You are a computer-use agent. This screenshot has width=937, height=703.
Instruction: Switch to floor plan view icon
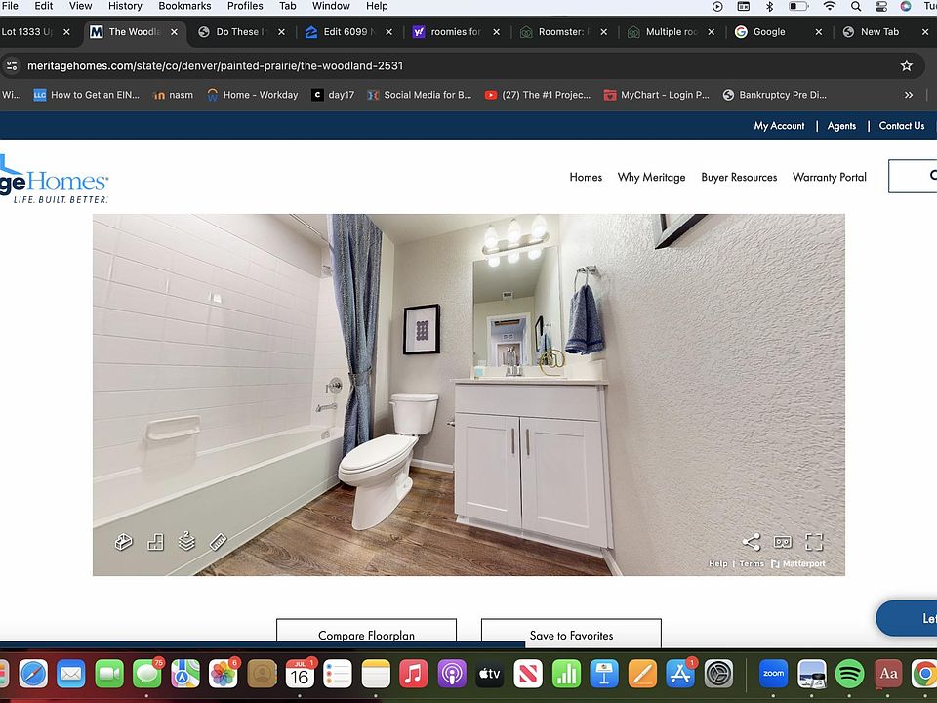(x=155, y=542)
